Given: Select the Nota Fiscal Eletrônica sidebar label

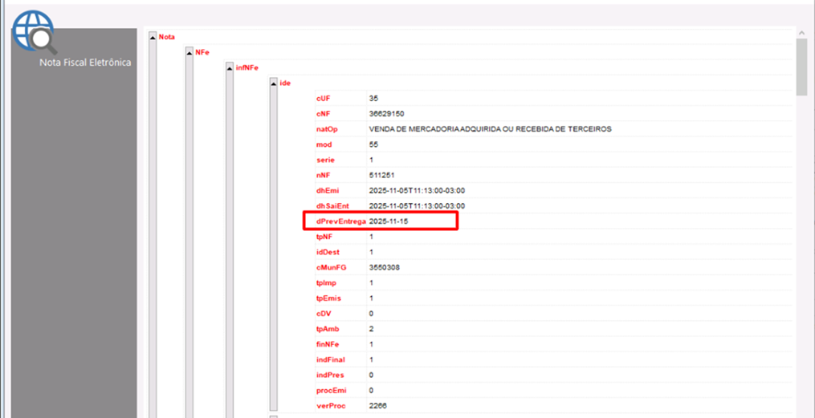Looking at the screenshot, I should coord(84,62).
